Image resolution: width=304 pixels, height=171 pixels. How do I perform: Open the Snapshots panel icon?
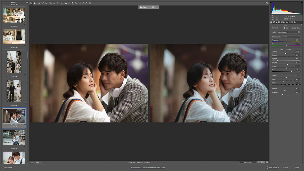coord(295,22)
